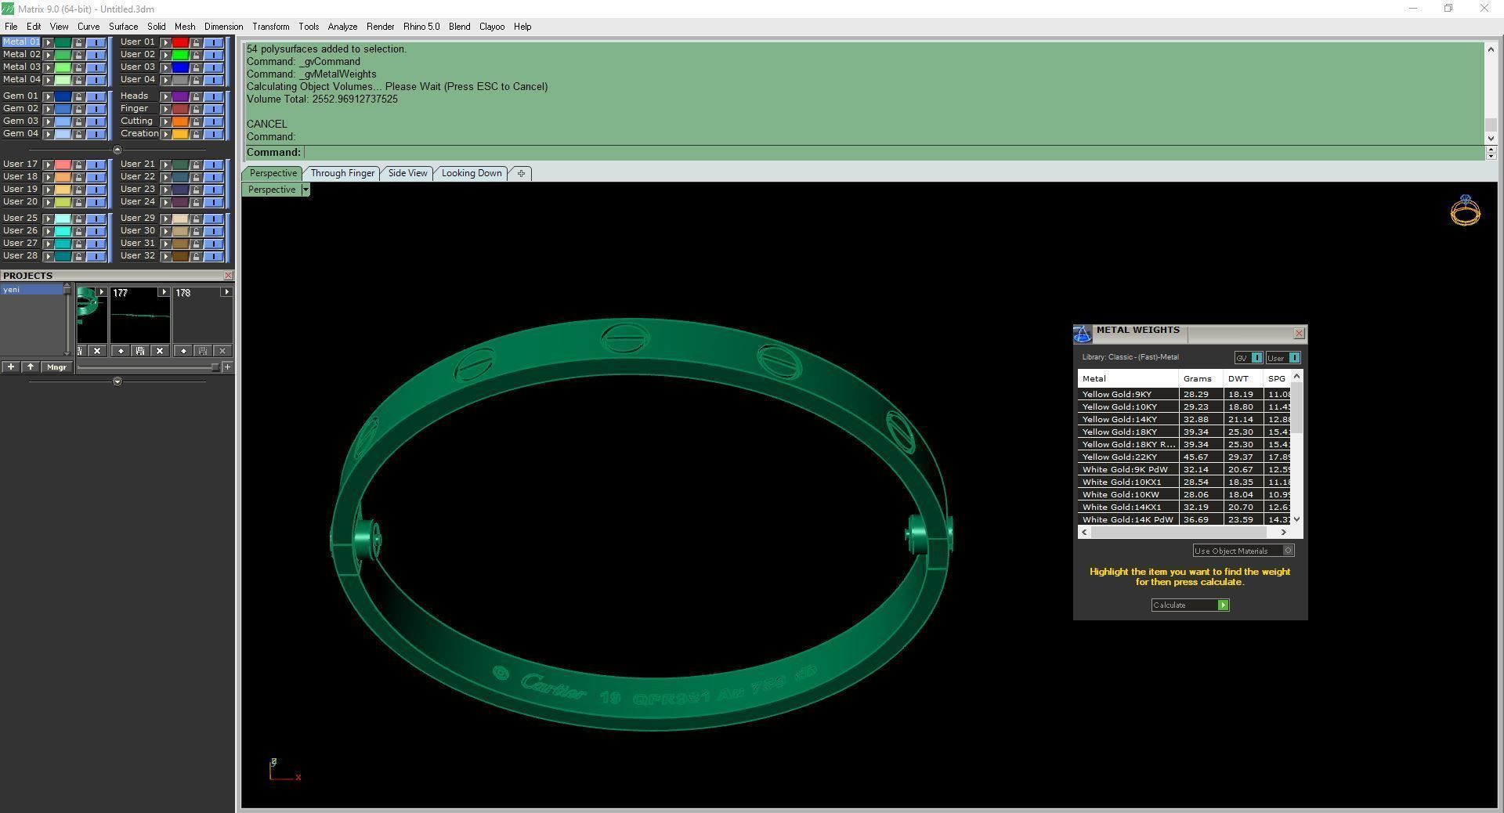This screenshot has height=813, width=1504.
Task: Expand Metal 01 layer options arrow
Action: point(49,42)
